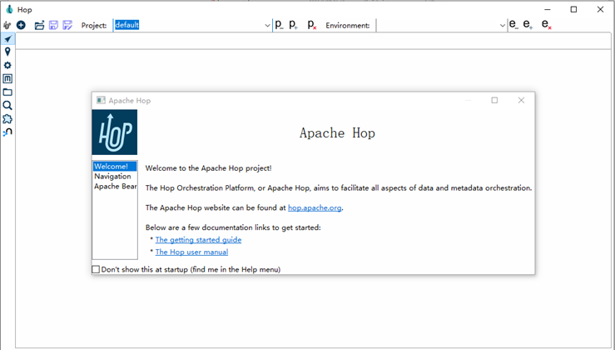Create a new item with the plus icon

21,25
